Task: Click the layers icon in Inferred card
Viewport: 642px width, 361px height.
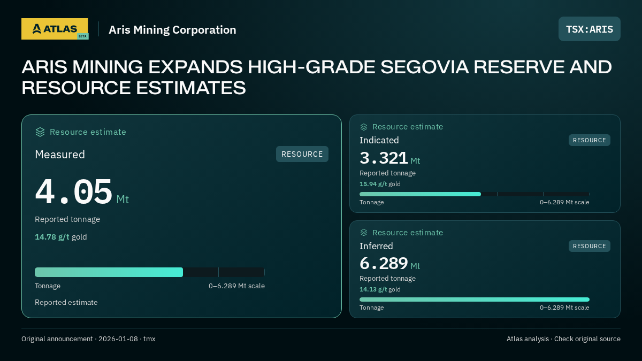Action: click(364, 233)
